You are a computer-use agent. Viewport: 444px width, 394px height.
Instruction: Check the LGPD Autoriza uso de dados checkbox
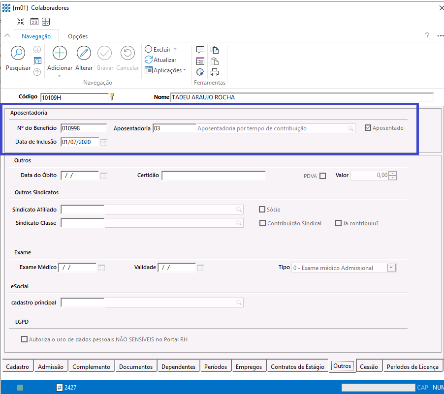[x=24, y=339]
